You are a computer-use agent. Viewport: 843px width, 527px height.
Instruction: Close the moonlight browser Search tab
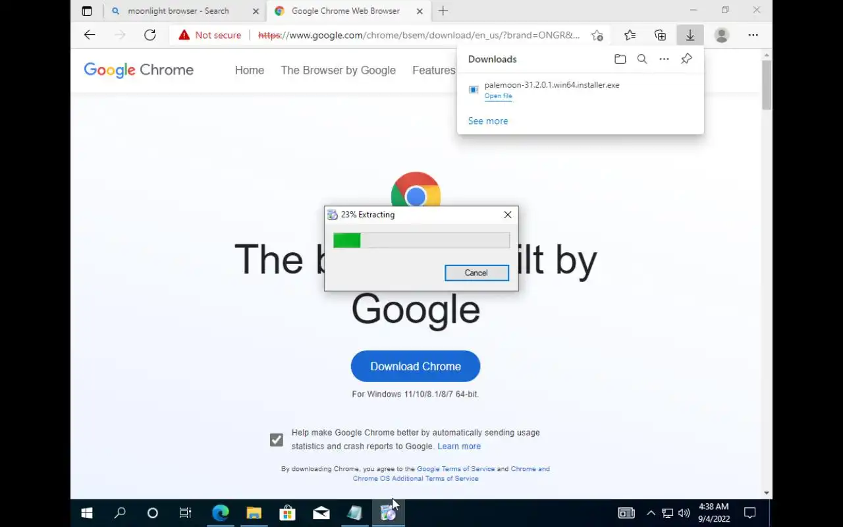point(256,11)
